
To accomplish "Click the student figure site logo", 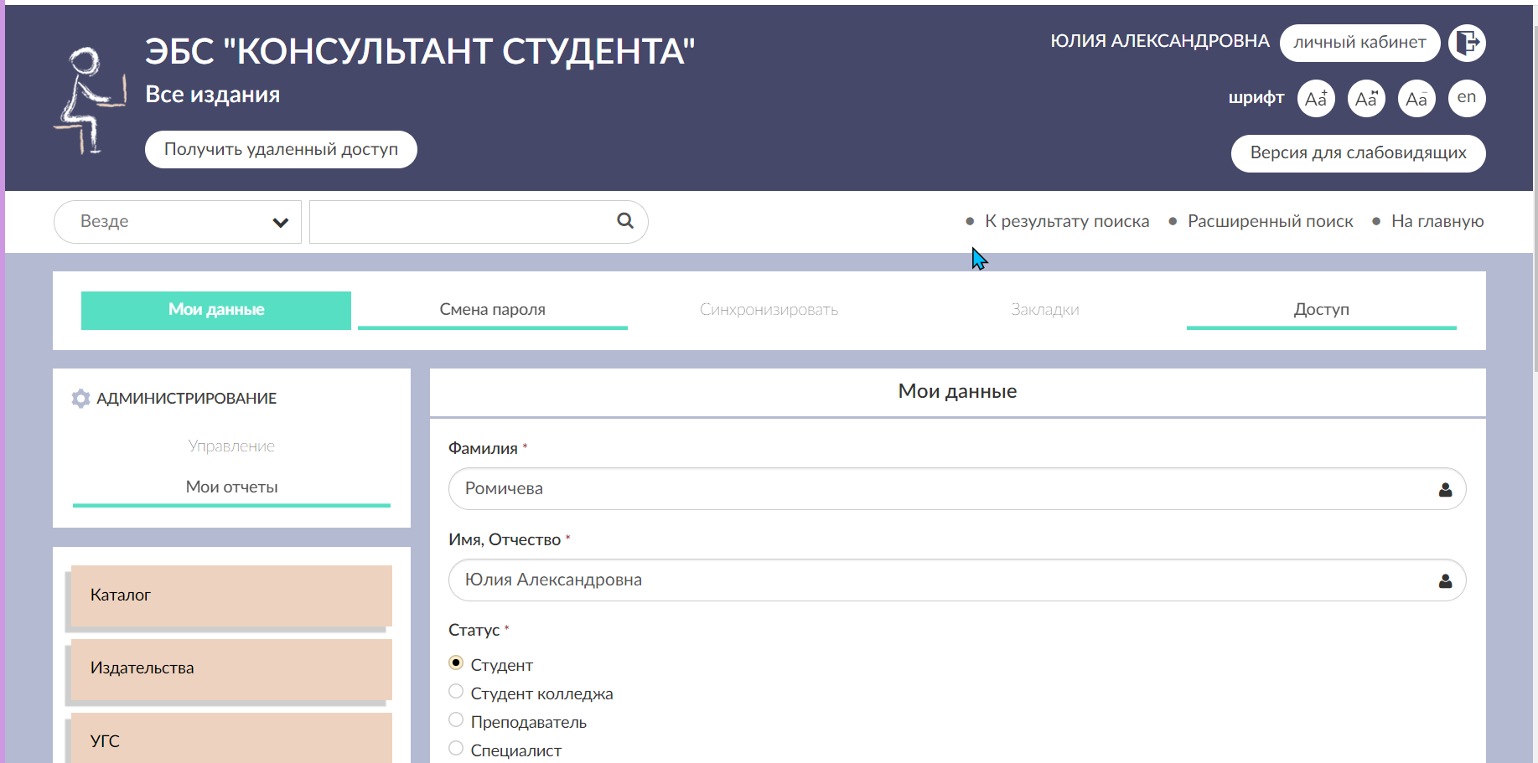I will pyautogui.click(x=90, y=101).
